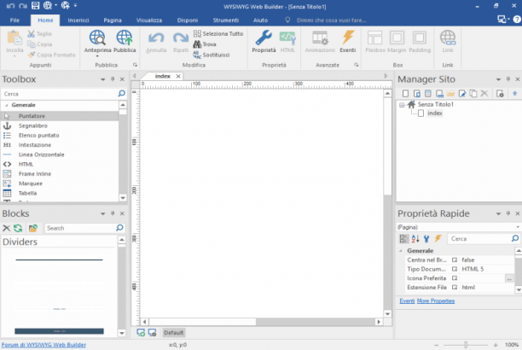Click Trova binoculars in Modifica group
The image size is (522, 350).
click(205, 44)
